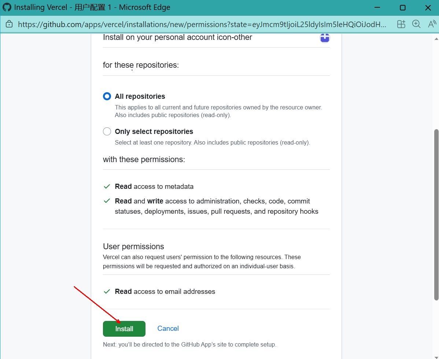The image size is (439, 359).
Task: Click the checkmark beside metadata permission
Action: pyautogui.click(x=107, y=186)
